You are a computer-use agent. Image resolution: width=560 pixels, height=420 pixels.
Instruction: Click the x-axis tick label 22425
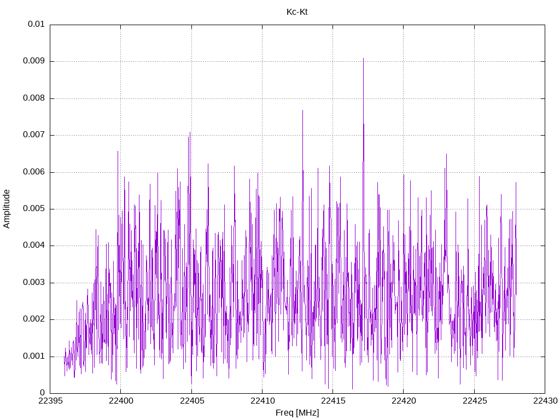(475, 401)
